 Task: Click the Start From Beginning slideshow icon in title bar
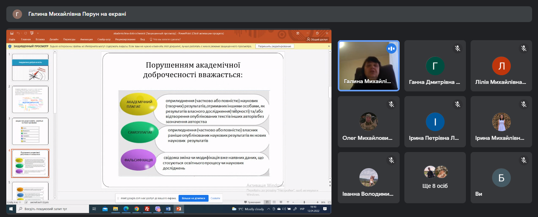point(32,33)
